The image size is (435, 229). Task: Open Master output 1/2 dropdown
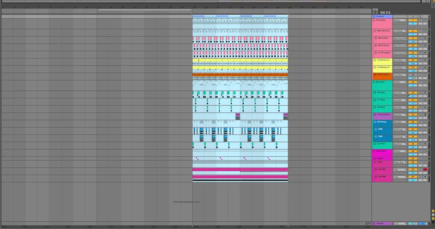[x=400, y=224]
